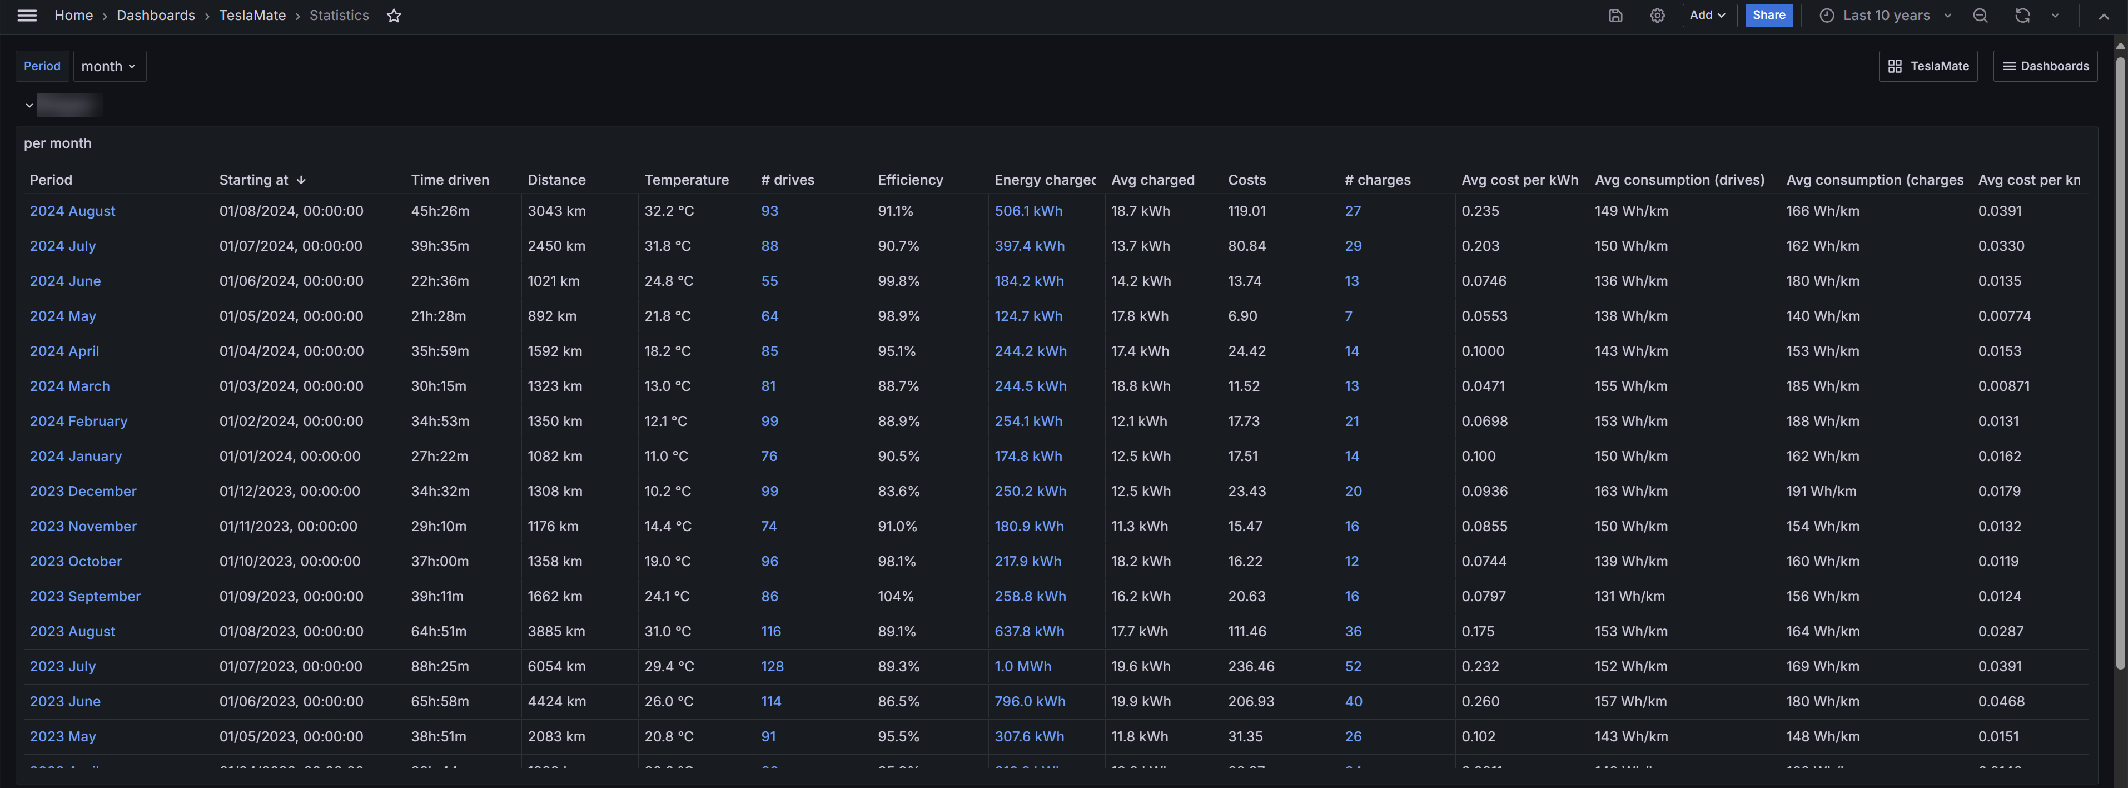This screenshot has height=788, width=2128.
Task: Open the Period month dropdown
Action: click(x=109, y=66)
